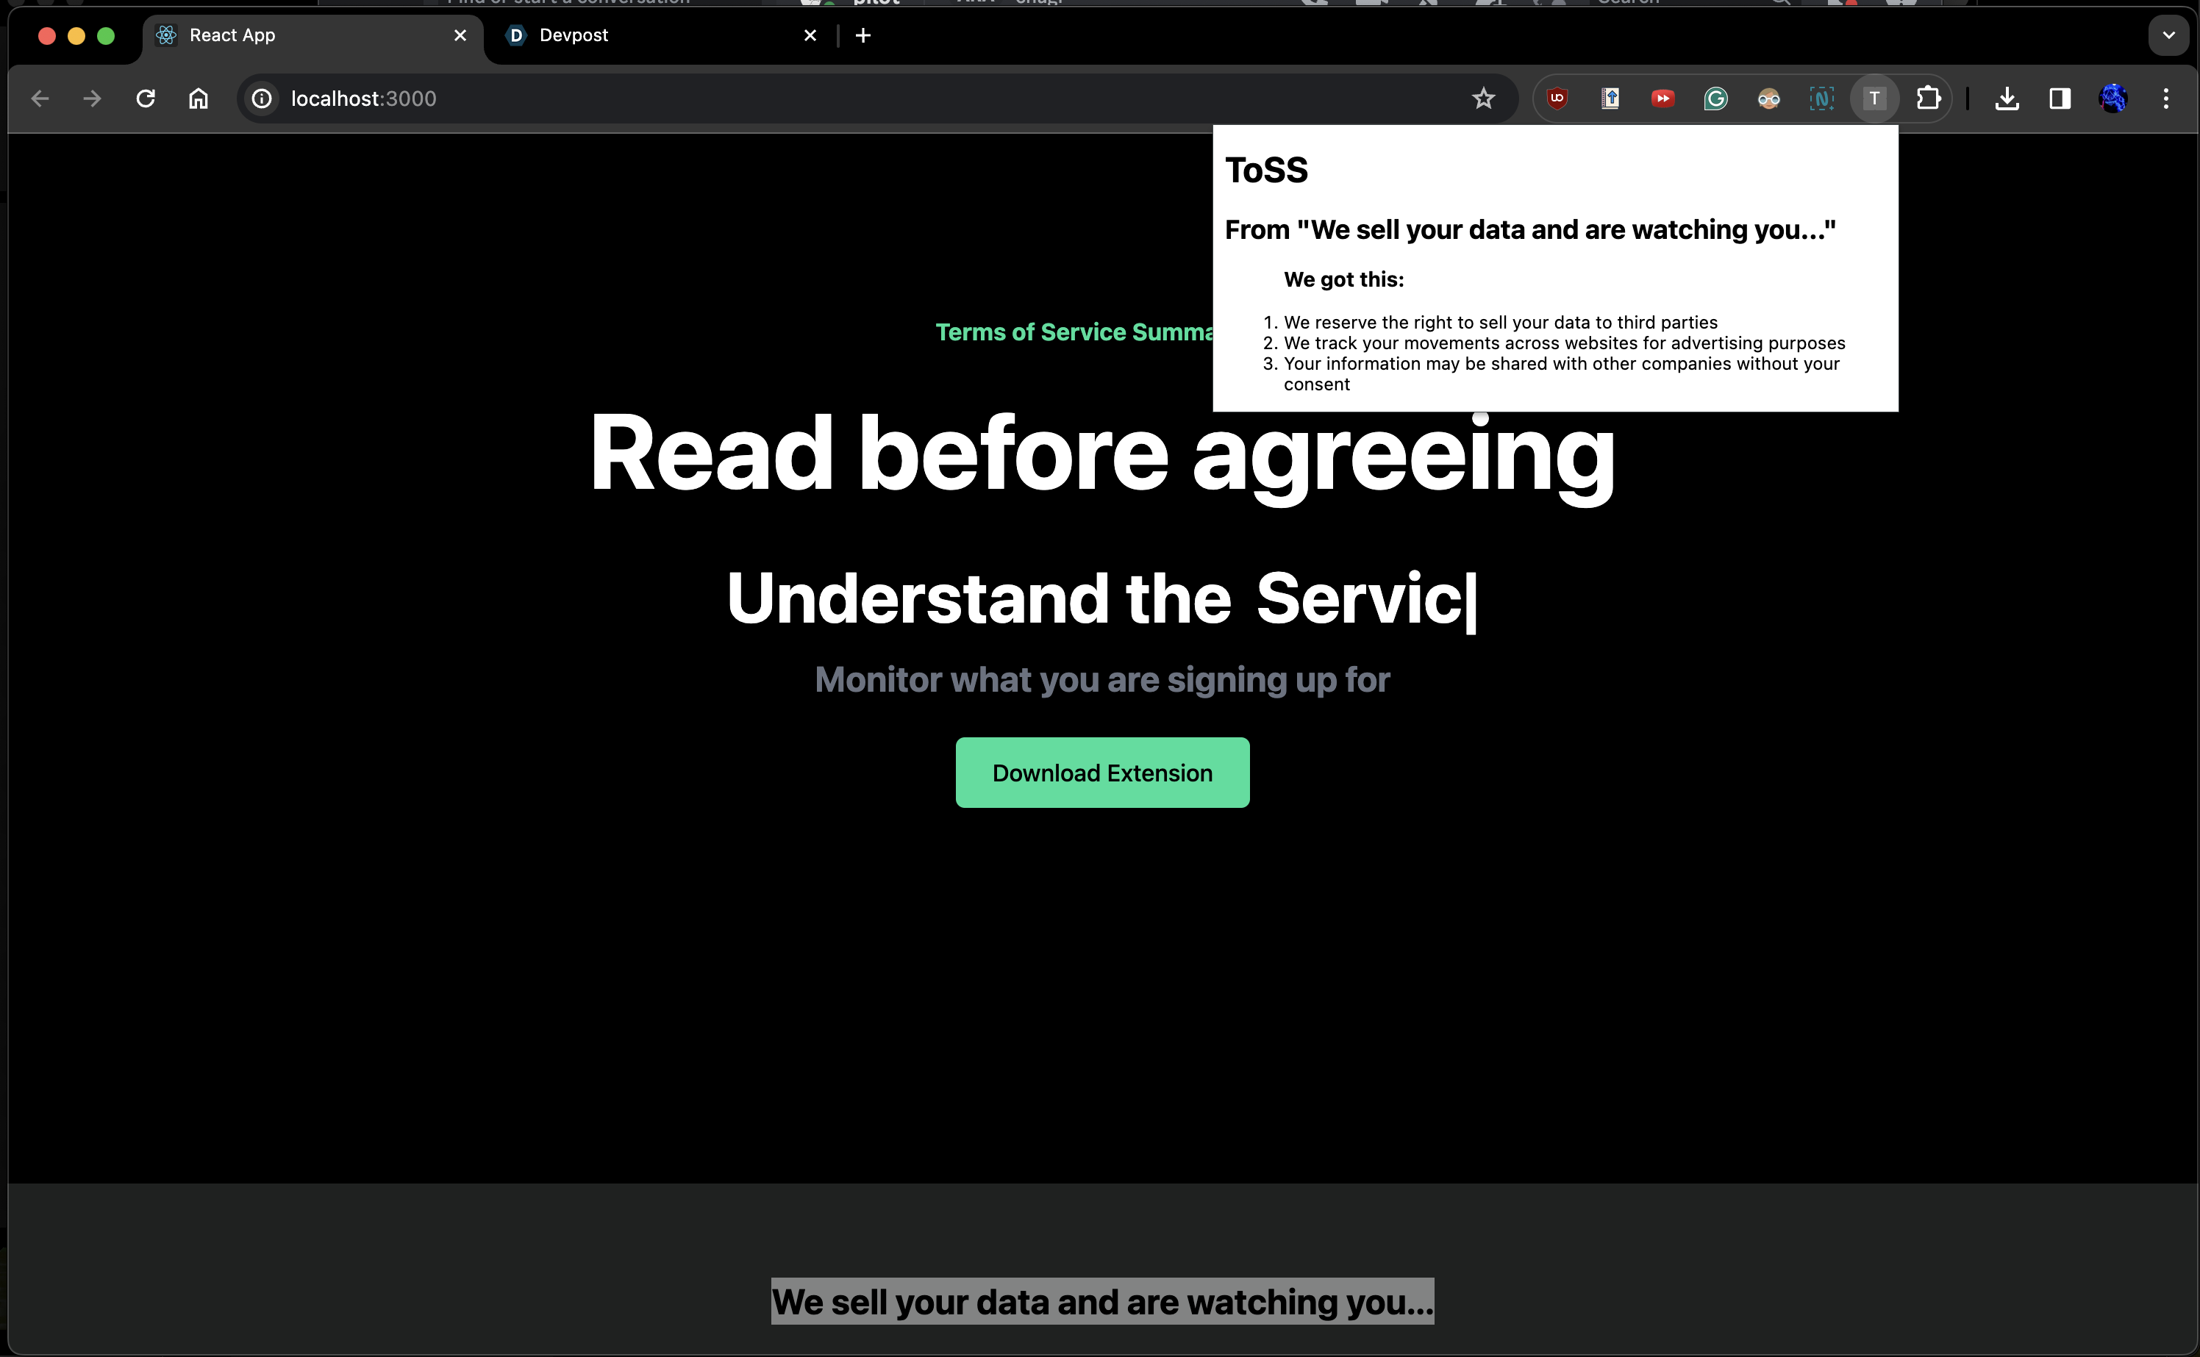Open the ToSS 'T' extension icon
This screenshot has height=1357, width=2200.
point(1874,99)
